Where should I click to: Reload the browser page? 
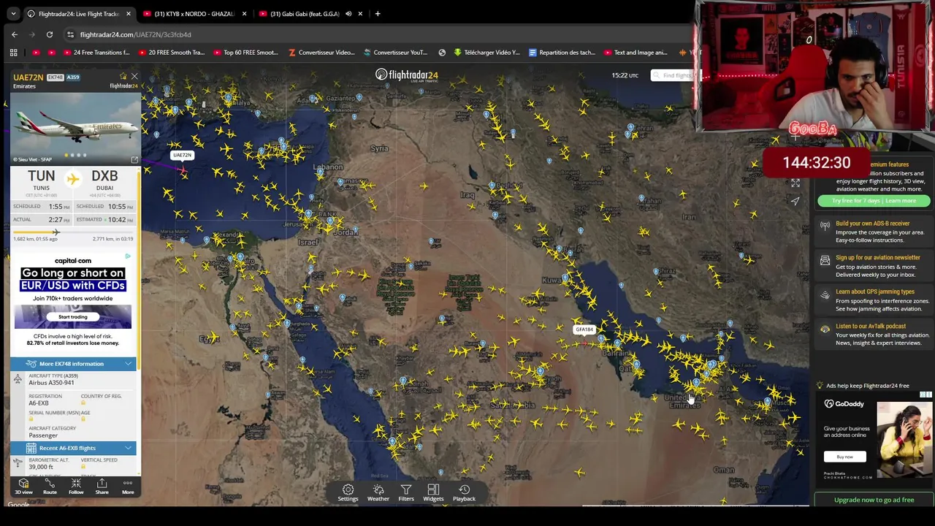pos(50,34)
